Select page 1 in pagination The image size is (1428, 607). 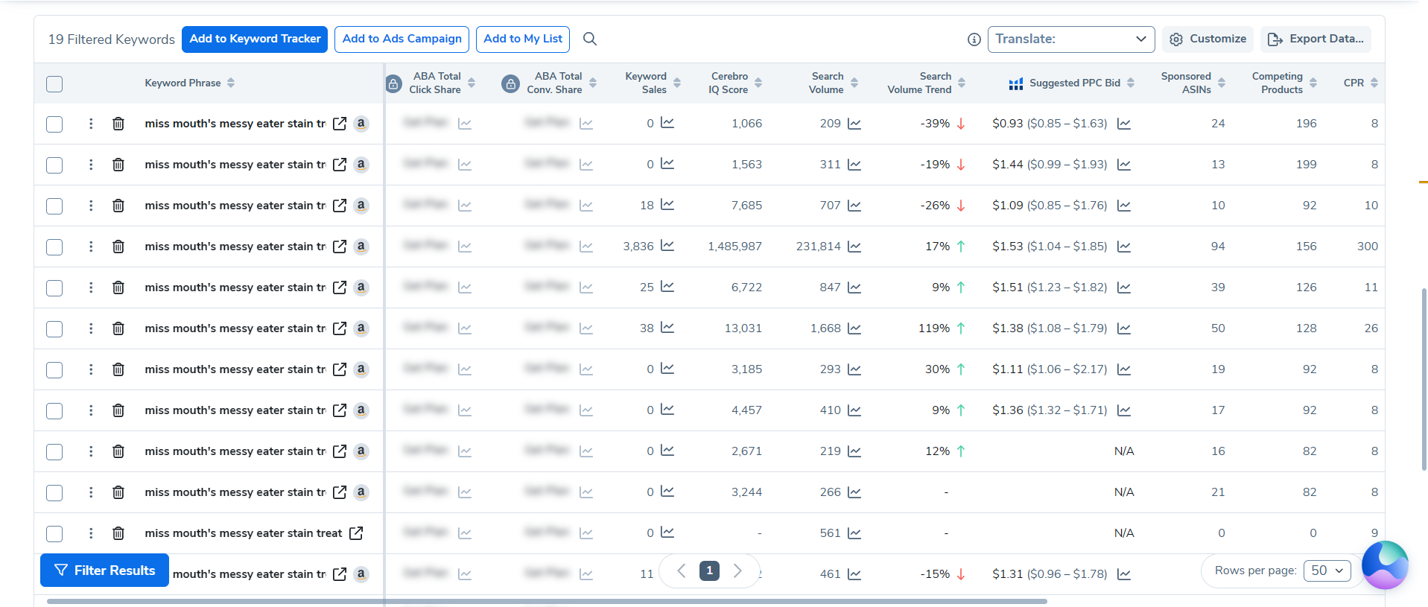[x=709, y=571]
